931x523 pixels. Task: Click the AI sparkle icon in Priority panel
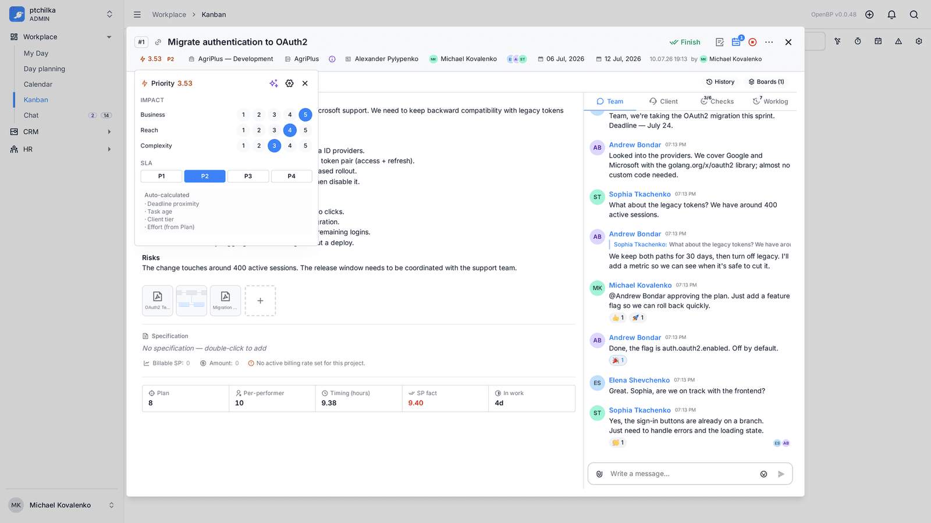tap(273, 83)
